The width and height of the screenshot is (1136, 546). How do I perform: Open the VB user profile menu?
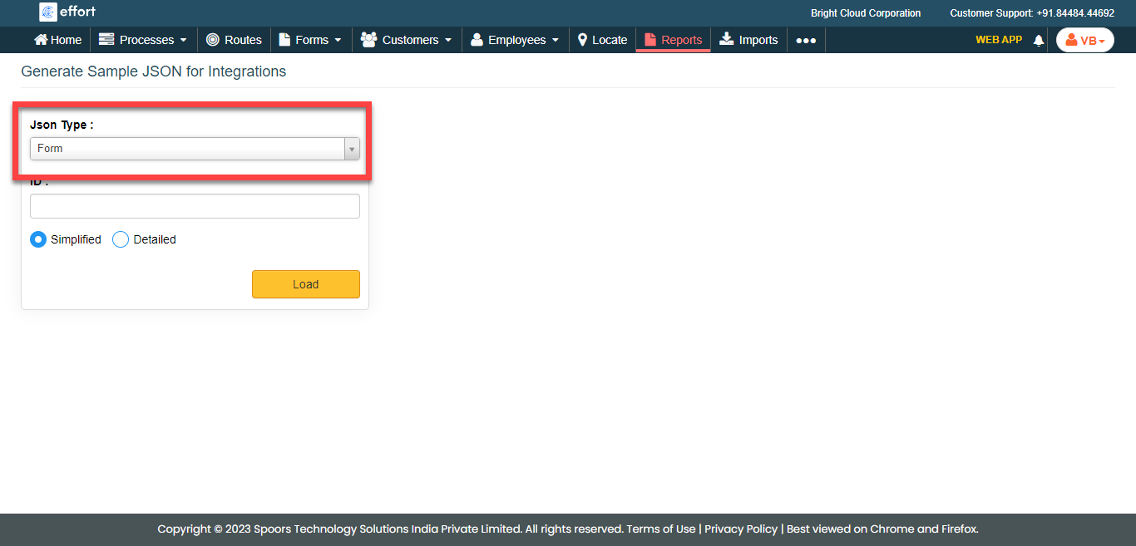[x=1084, y=40]
